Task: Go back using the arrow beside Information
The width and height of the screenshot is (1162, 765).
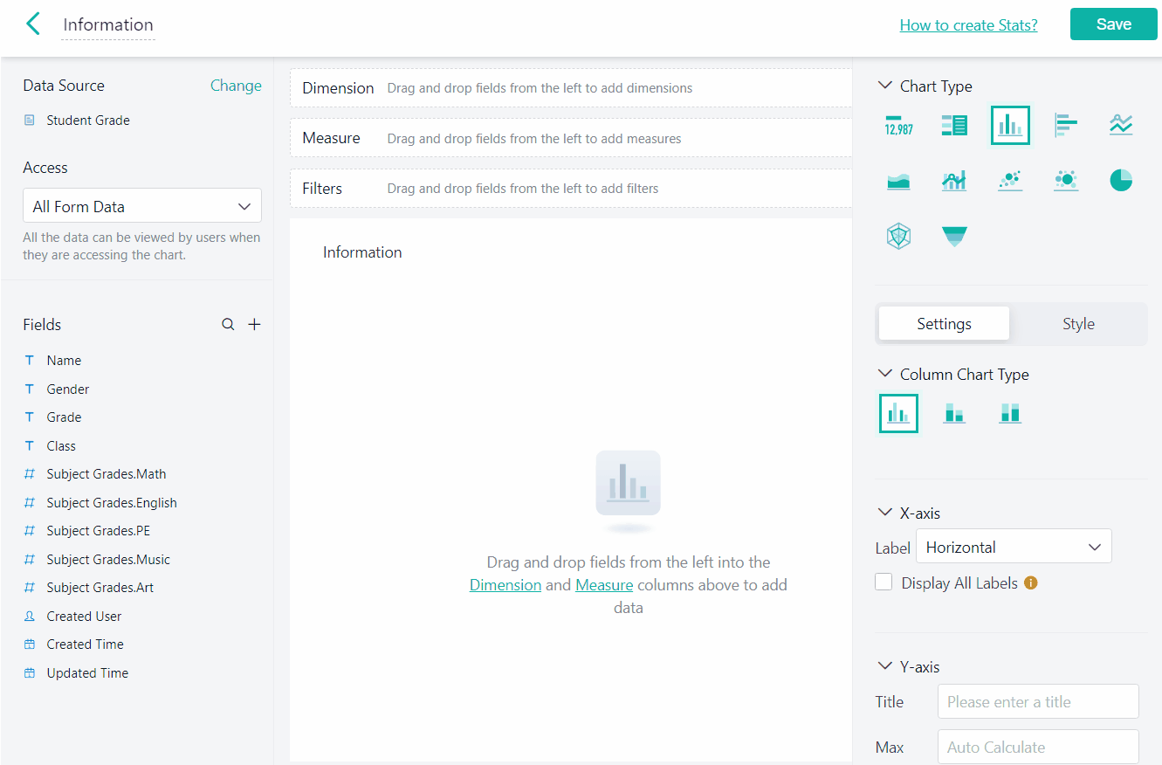Action: [33, 24]
